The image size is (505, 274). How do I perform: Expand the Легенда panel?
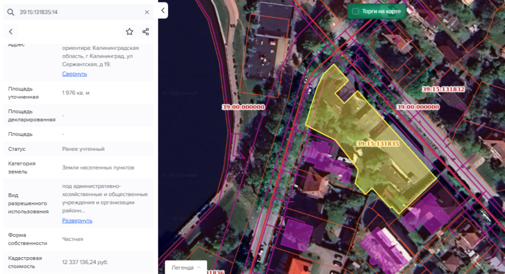click(186, 268)
